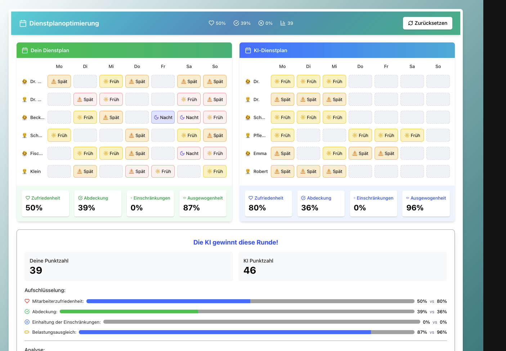Click the Ausgewogenheit 87% card

[x=203, y=204]
